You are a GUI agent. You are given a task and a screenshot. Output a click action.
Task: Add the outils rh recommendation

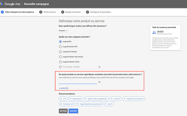point(116,98)
